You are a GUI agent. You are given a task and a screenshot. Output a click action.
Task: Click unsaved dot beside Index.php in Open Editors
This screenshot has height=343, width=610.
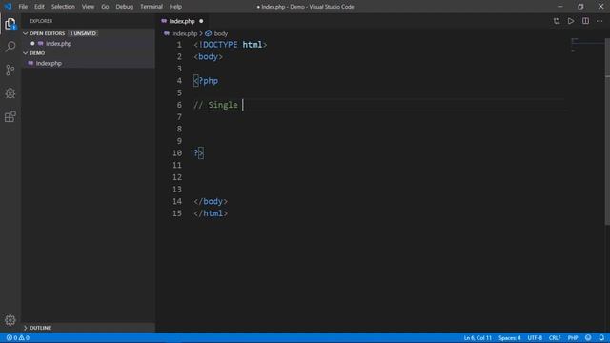pyautogui.click(x=32, y=43)
